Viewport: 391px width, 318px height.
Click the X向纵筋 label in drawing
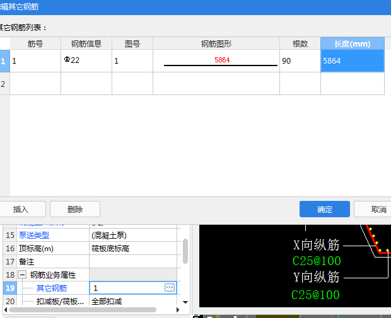pos(316,245)
